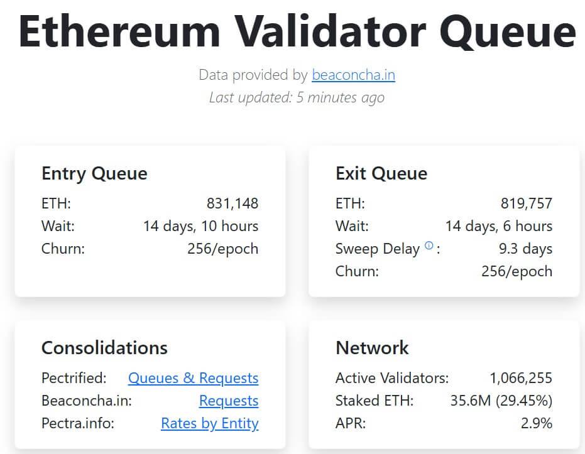Click the Network card heading
The width and height of the screenshot is (585, 454).
[372, 348]
